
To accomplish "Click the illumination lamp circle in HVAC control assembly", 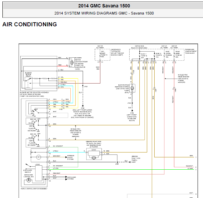I will pos(39,157).
